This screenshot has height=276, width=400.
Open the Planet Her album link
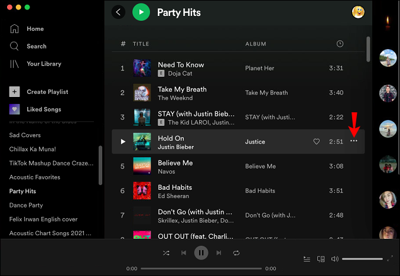point(260,68)
